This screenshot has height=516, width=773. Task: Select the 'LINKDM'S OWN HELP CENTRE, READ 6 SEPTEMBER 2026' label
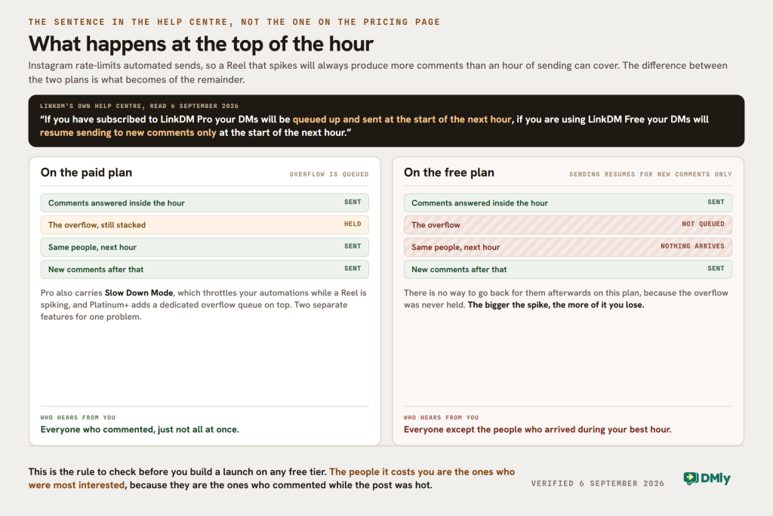(x=139, y=106)
